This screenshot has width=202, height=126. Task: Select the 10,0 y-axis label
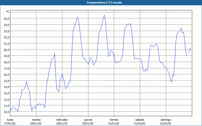pyautogui.click(x=7, y=112)
